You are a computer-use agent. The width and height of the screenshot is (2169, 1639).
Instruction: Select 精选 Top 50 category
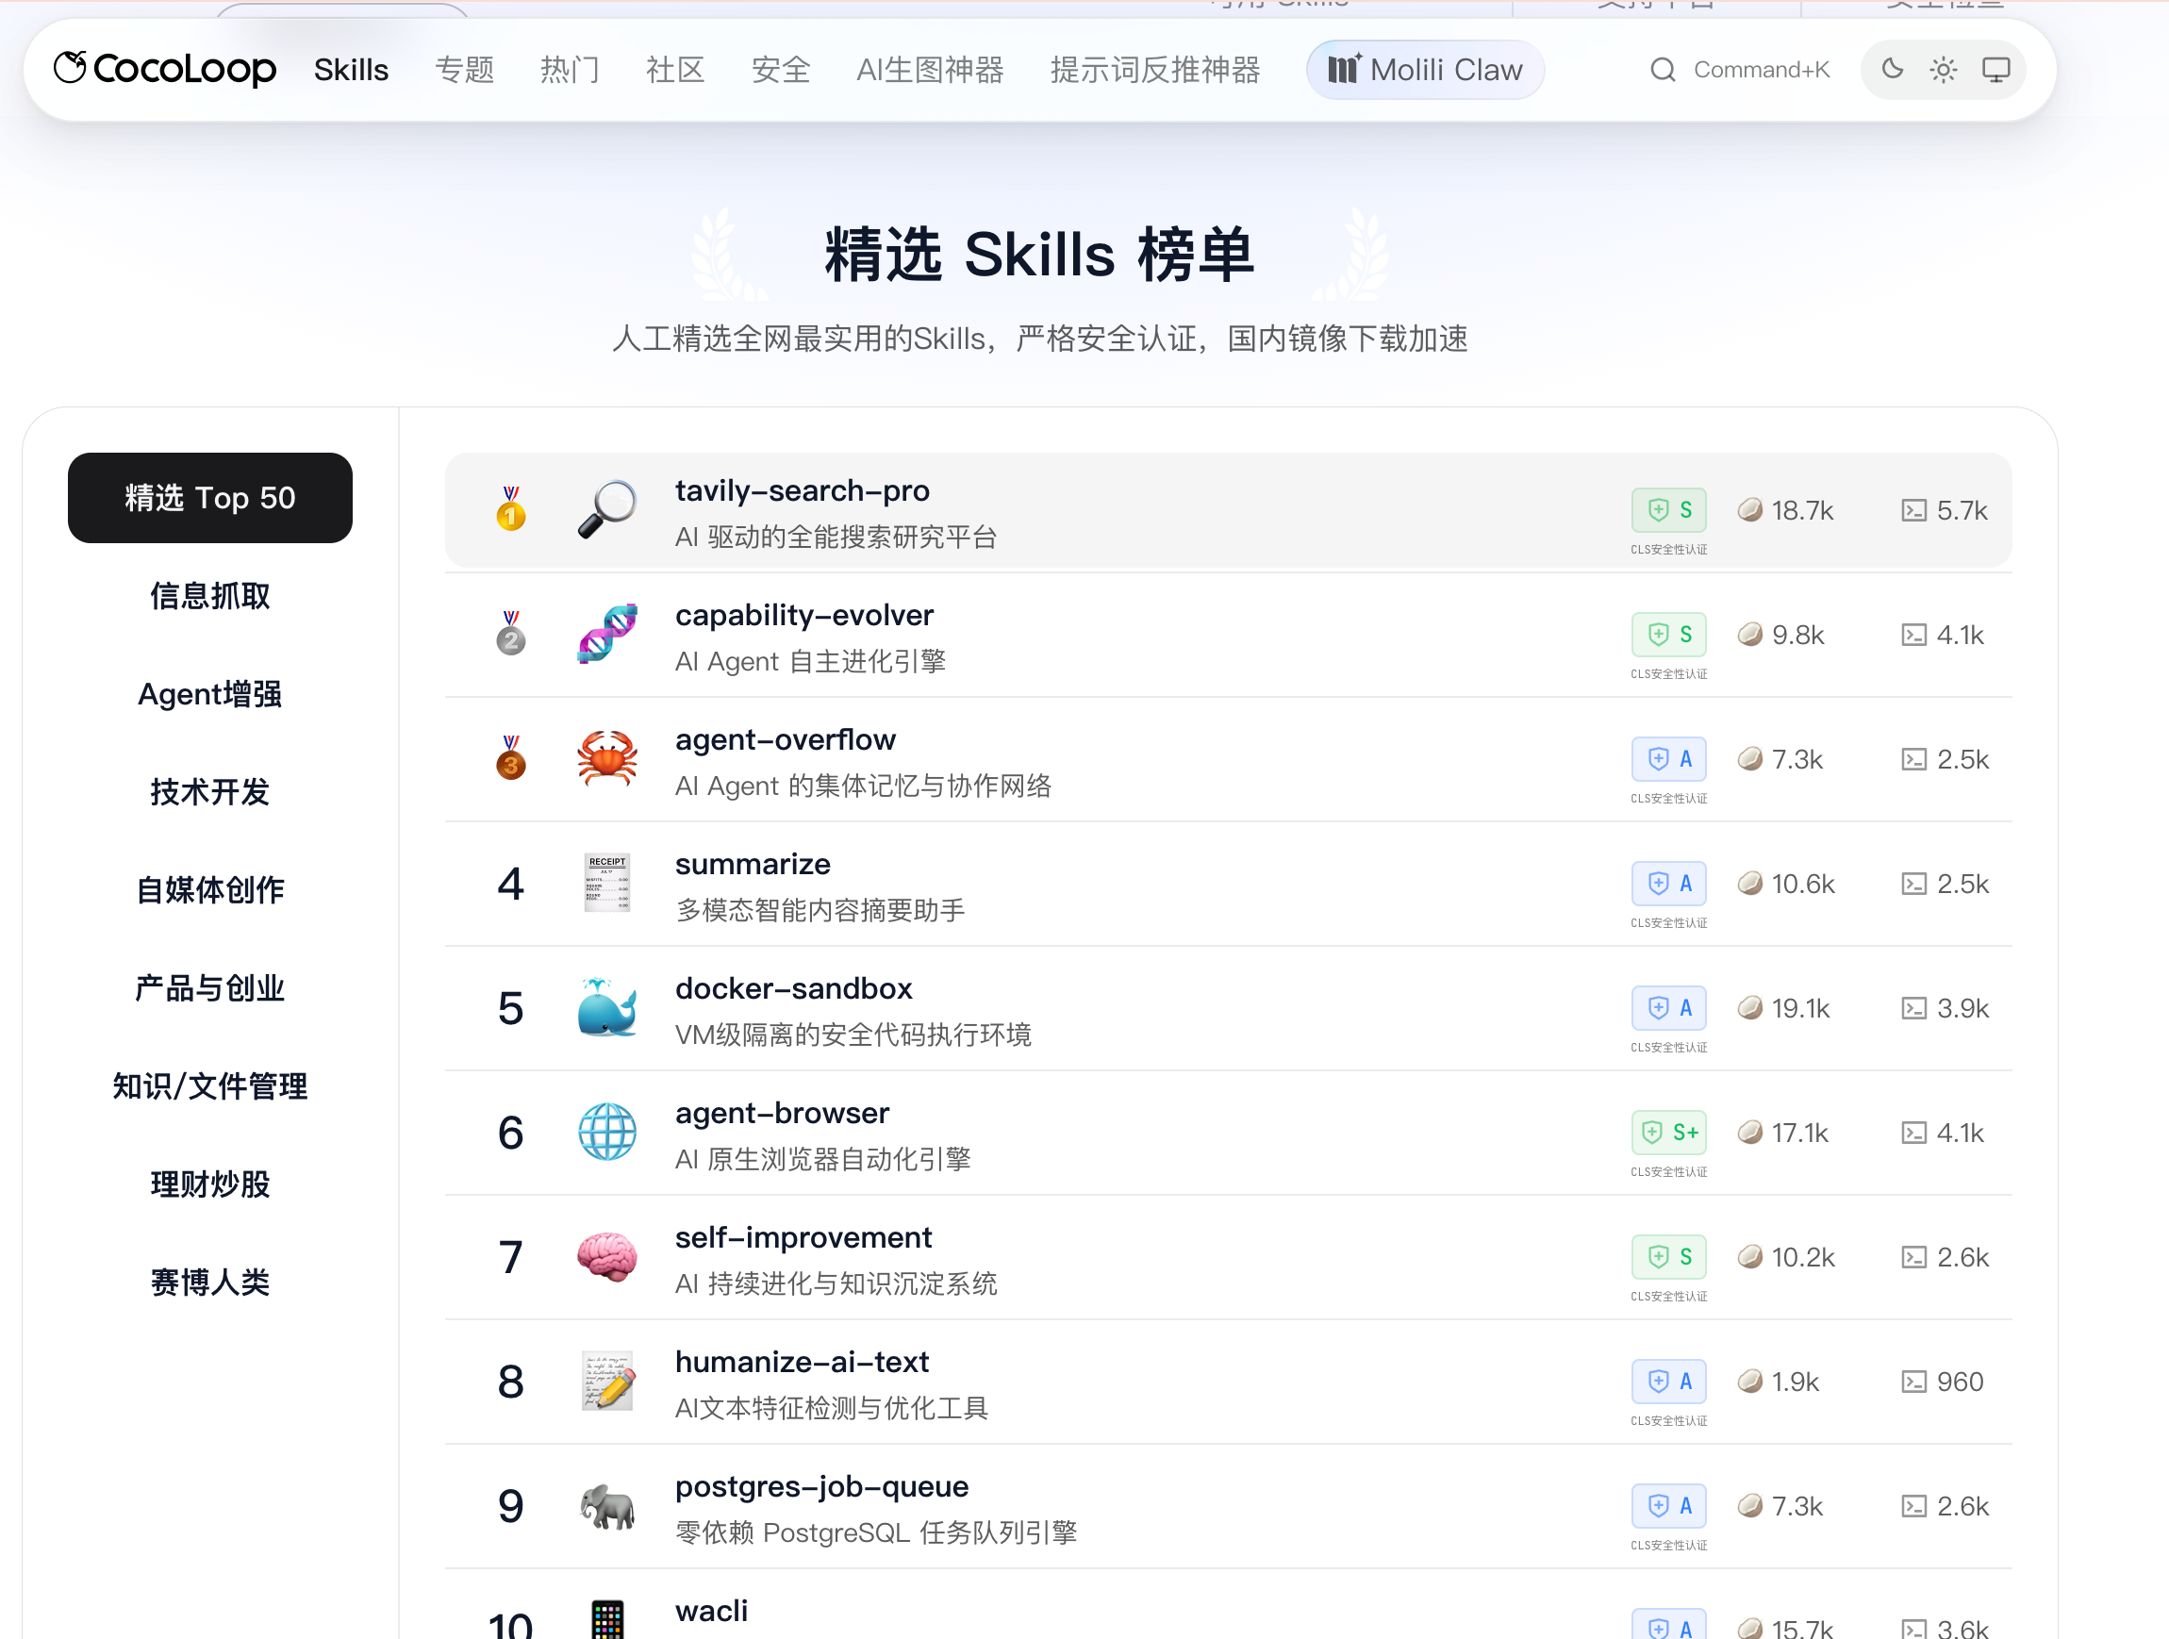[x=210, y=498]
